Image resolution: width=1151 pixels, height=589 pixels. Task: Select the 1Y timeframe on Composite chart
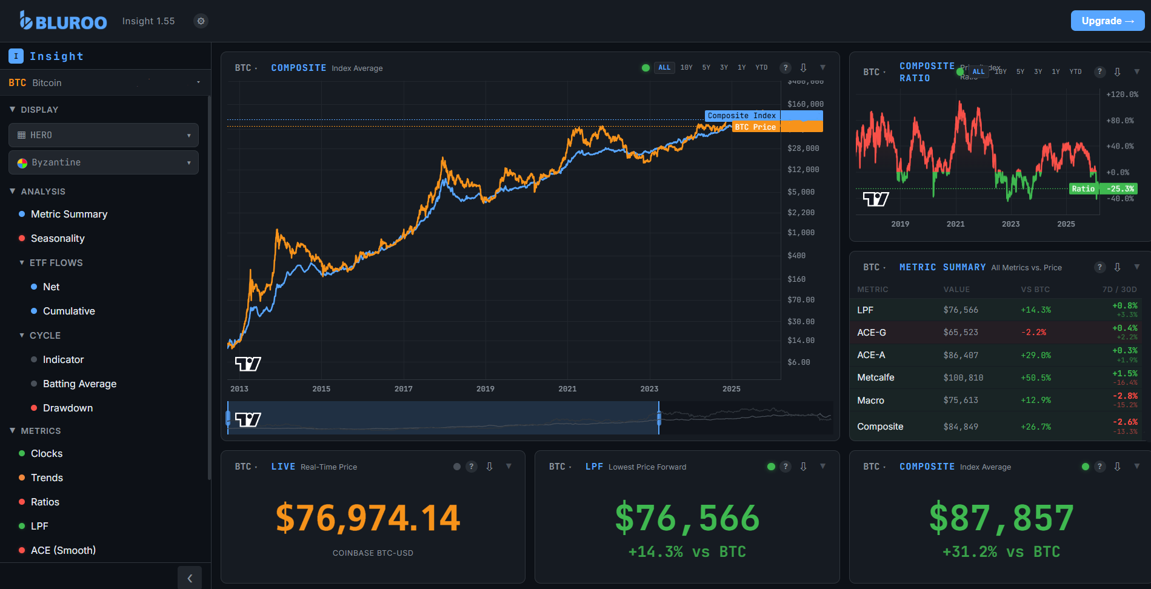741,67
